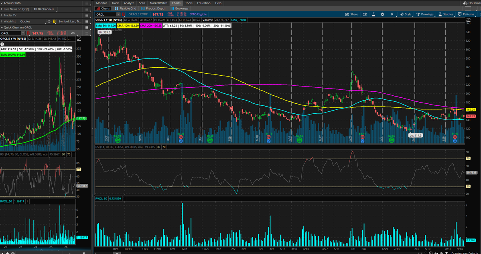The height and width of the screenshot is (254, 481).
Task: Open the Education tab
Action: pos(204,3)
